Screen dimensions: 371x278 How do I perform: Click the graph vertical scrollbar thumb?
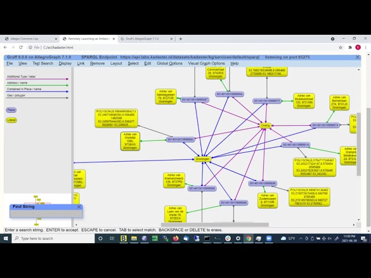pyautogui.click(x=359, y=144)
